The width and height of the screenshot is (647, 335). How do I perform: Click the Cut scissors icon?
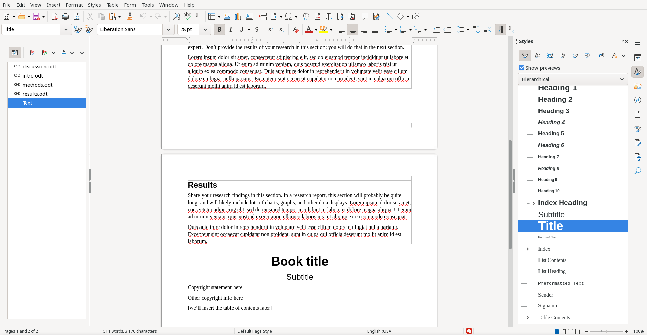coord(90,16)
